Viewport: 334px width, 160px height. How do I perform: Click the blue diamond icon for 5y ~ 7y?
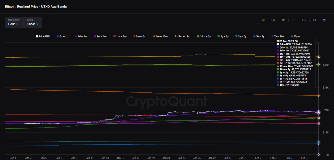coord(254,36)
